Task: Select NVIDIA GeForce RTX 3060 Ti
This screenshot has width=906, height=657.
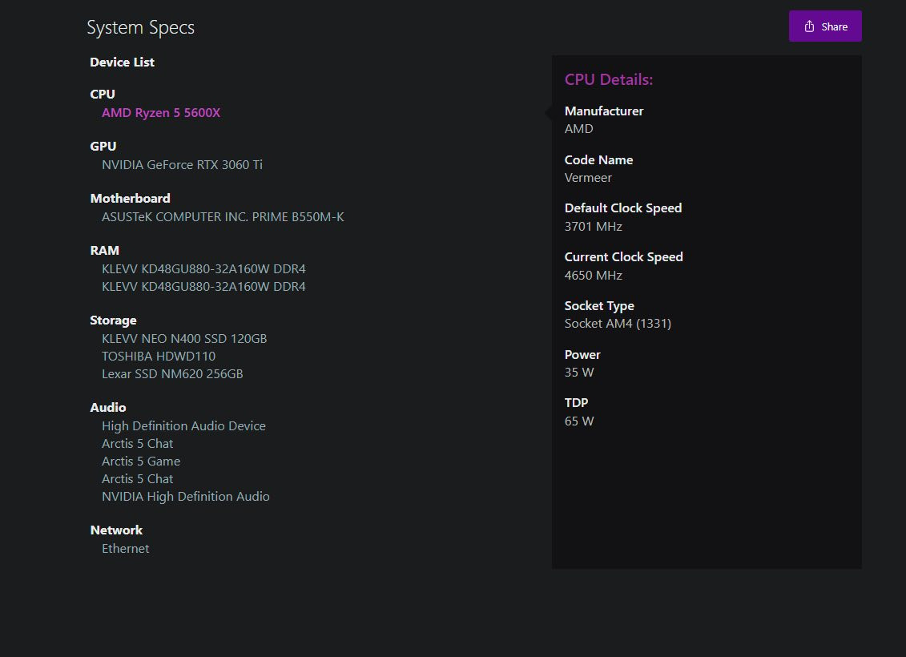Action: (182, 165)
